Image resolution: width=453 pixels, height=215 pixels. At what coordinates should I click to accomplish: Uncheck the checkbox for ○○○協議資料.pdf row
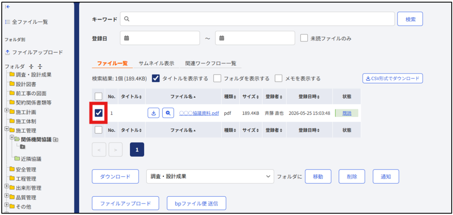pyautogui.click(x=99, y=113)
